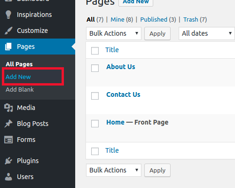The height and width of the screenshot is (188, 235).
Task: Click the Inspirations lightbulb icon
Action: point(8,15)
